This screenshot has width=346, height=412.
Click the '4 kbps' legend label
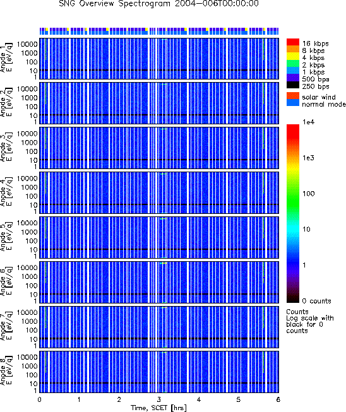point(313,58)
